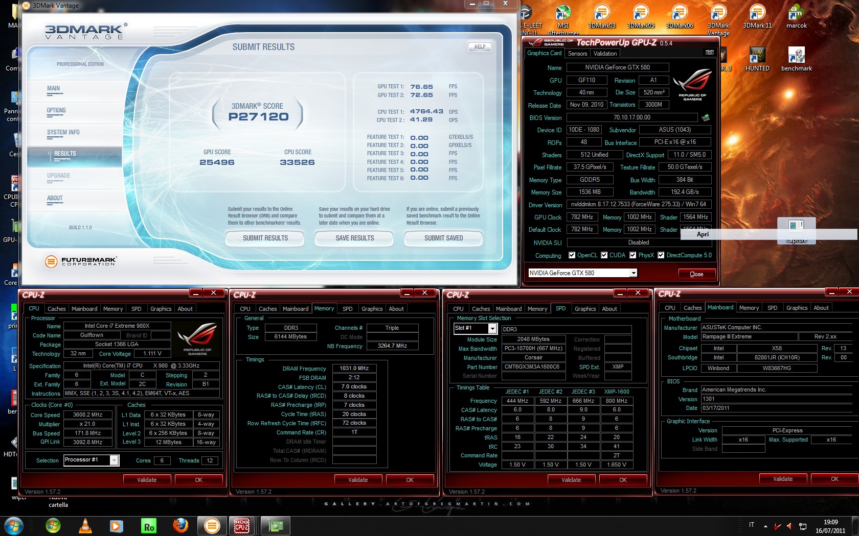The width and height of the screenshot is (859, 536).
Task: Open the HUNTED desktop shortcut
Action: tap(757, 59)
